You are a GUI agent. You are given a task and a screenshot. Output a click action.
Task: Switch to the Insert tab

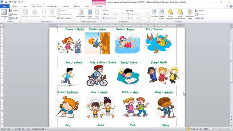point(25,6)
